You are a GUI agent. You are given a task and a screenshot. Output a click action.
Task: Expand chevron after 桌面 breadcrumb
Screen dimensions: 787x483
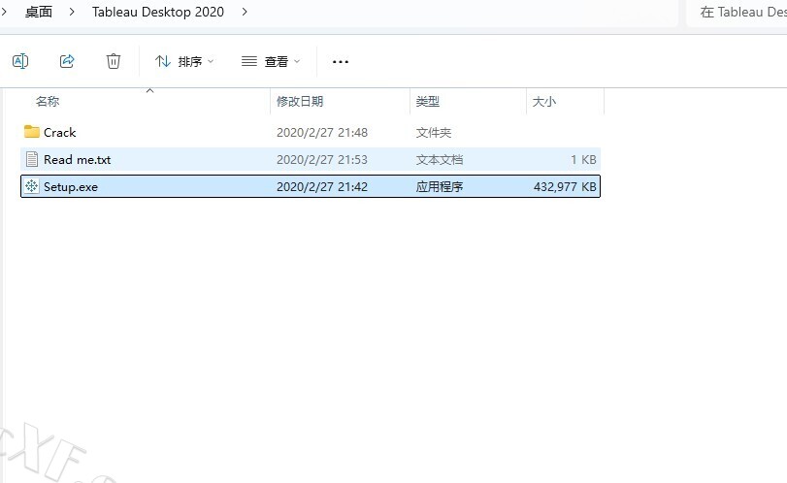click(x=72, y=12)
